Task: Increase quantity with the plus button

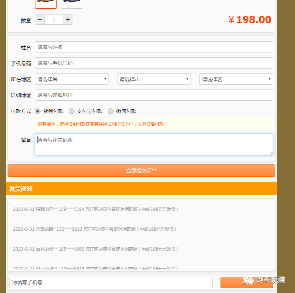Action: [x=68, y=20]
